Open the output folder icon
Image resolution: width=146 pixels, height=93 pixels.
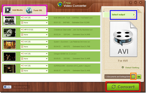139,77
